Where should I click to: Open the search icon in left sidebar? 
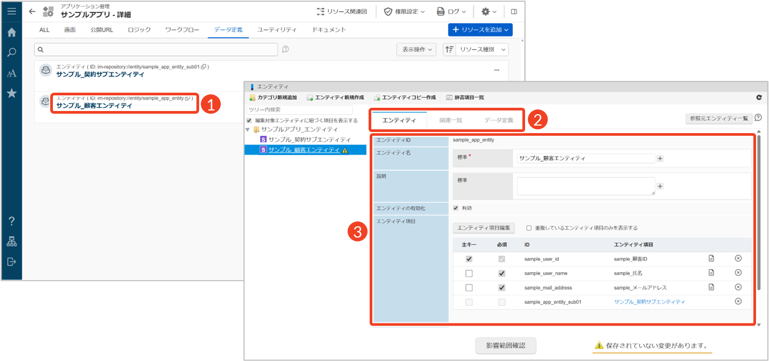11,52
